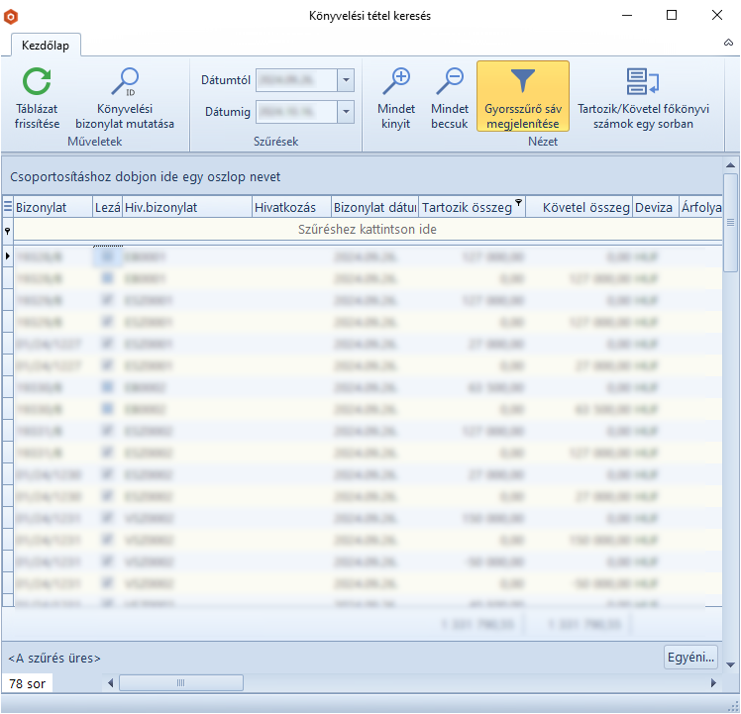Screen dimensions: 741x714
Task: Click Tartozik/Követel főkönyvi számok egy sorban
Action: tap(643, 83)
